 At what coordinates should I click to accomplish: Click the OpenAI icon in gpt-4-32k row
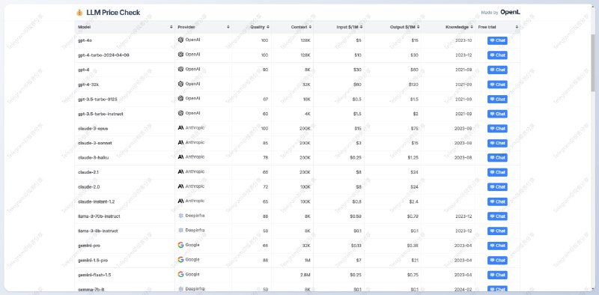tap(180, 84)
